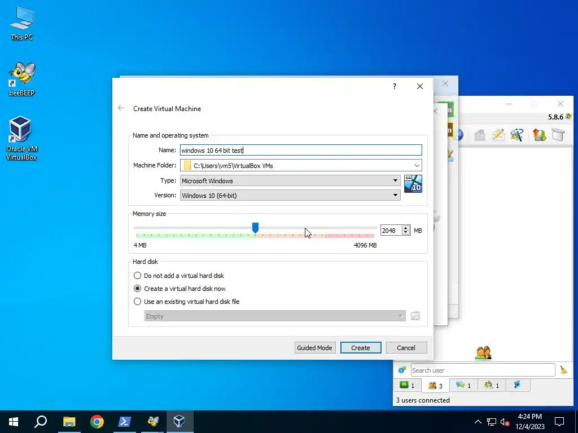The height and width of the screenshot is (433, 578).
Task: Click the Windows 10 64-bit OS type icon
Action: pos(413,184)
